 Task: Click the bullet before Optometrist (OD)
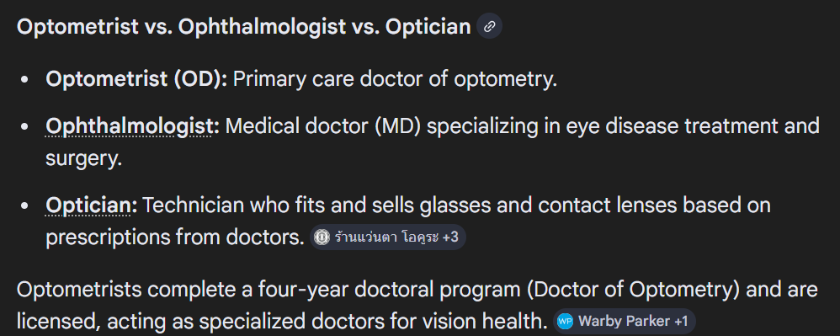[x=24, y=79]
